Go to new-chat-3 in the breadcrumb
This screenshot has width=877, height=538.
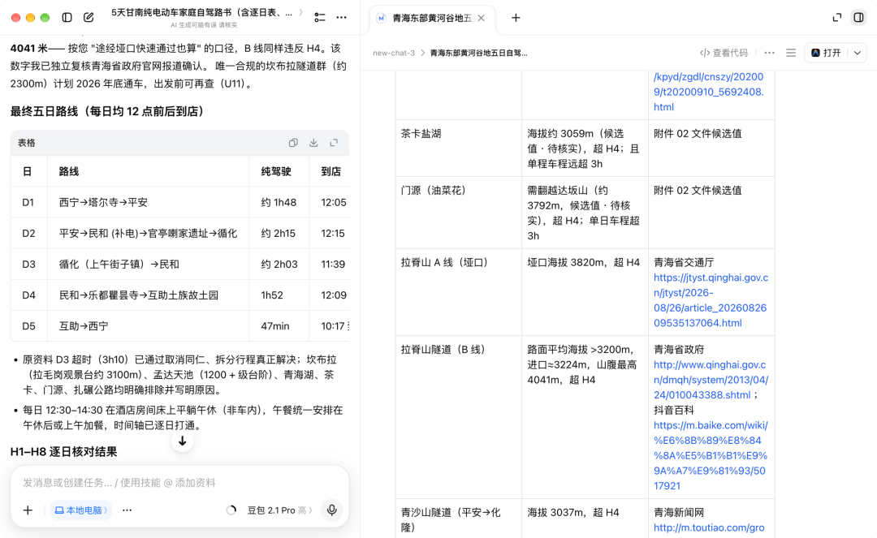coord(394,53)
